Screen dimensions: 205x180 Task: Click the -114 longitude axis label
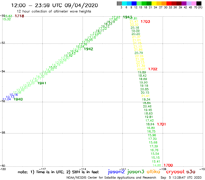click(83, 169)
